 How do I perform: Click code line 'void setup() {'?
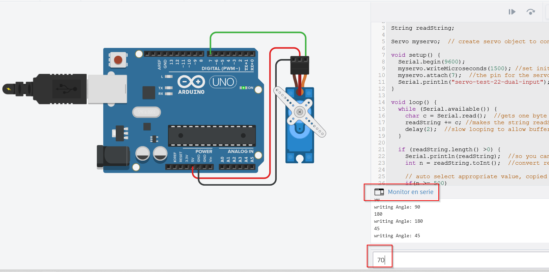click(x=415, y=55)
